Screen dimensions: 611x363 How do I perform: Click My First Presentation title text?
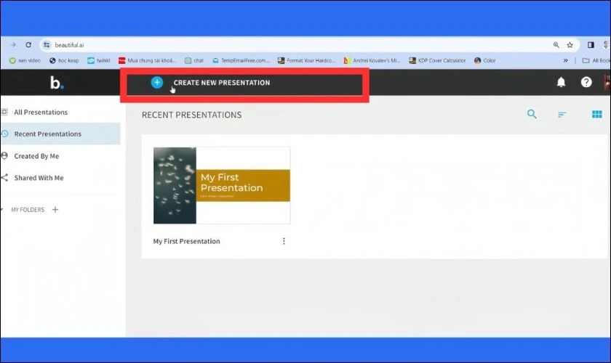pyautogui.click(x=186, y=241)
